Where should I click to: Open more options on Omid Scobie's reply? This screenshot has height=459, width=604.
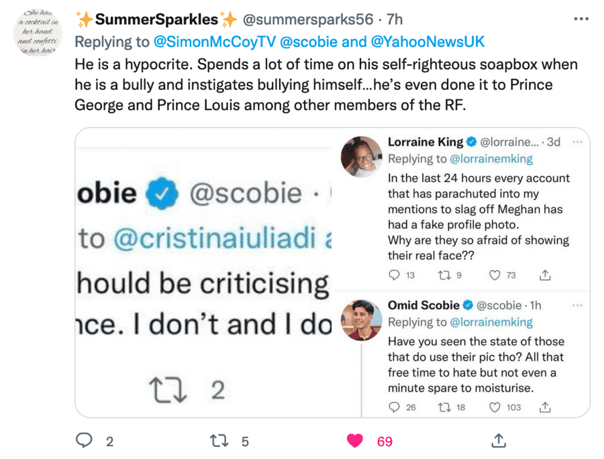coord(577,305)
